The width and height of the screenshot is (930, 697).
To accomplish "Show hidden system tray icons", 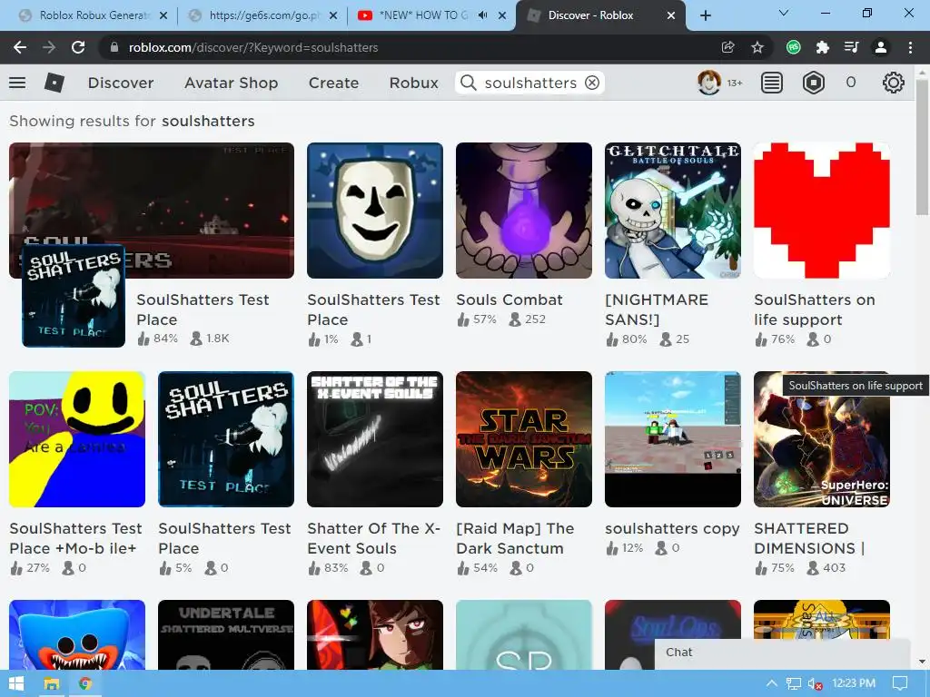I will (771, 683).
